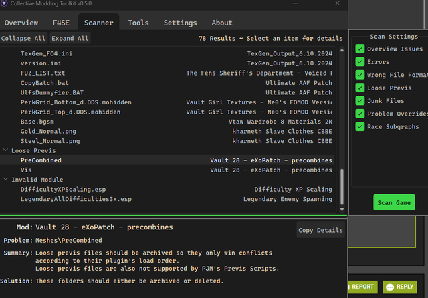The height and width of the screenshot is (298, 428).
Task: Select Steel_Normal.png in the list
Action: click(x=167, y=141)
